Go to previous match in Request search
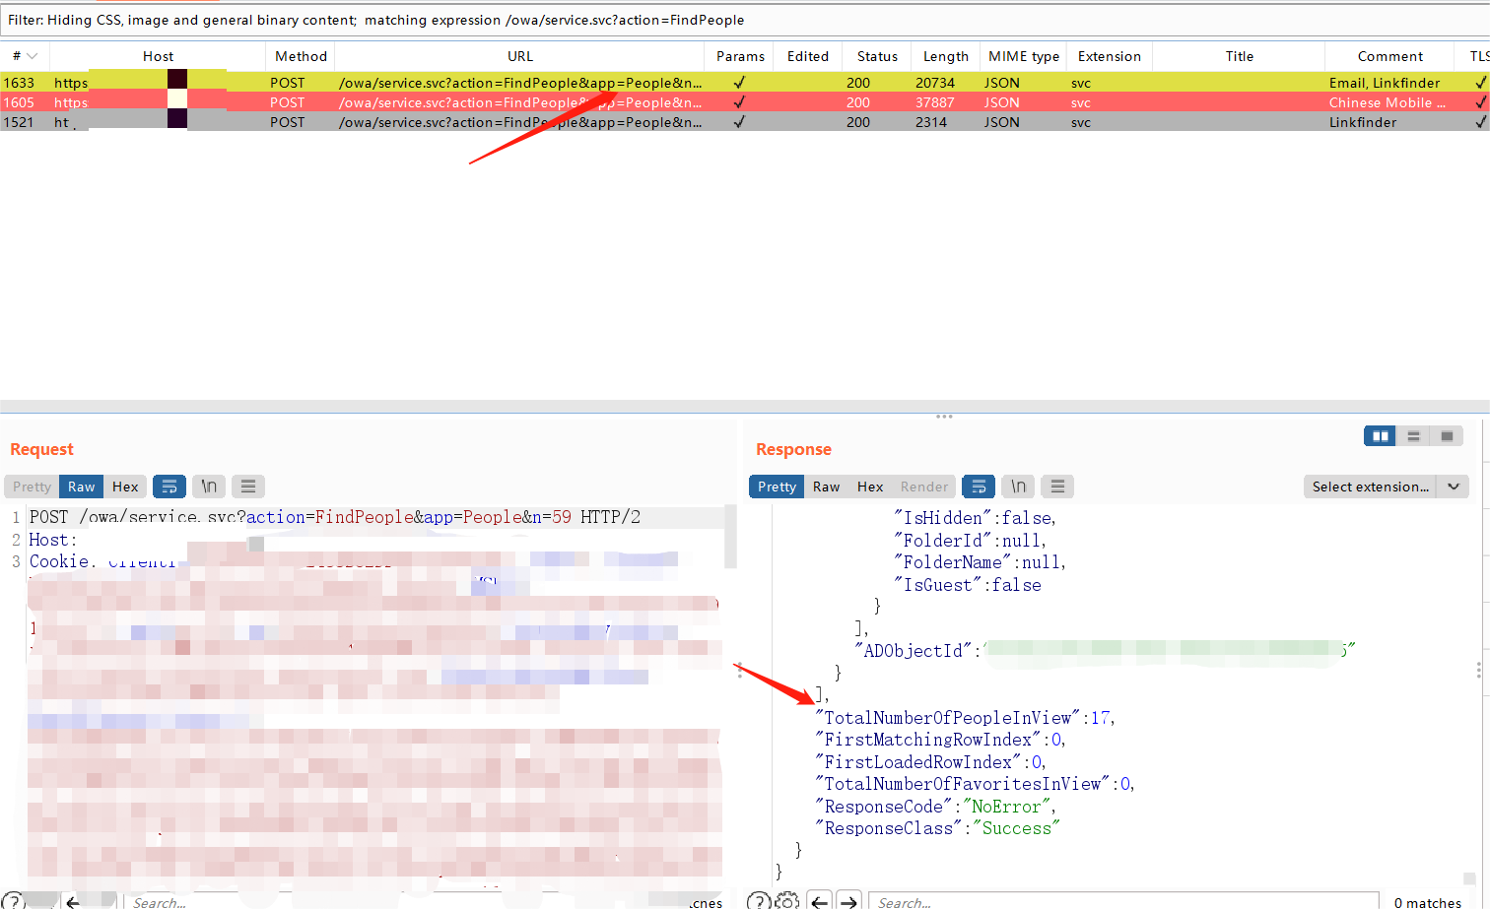The height and width of the screenshot is (909, 1490). pos(74,901)
